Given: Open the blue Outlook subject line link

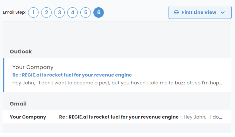Looking at the screenshot, I should pos(72,75).
